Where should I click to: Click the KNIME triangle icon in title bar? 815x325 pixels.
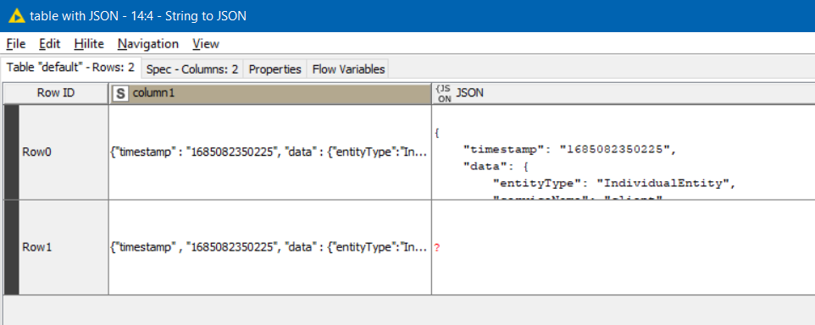point(17,16)
